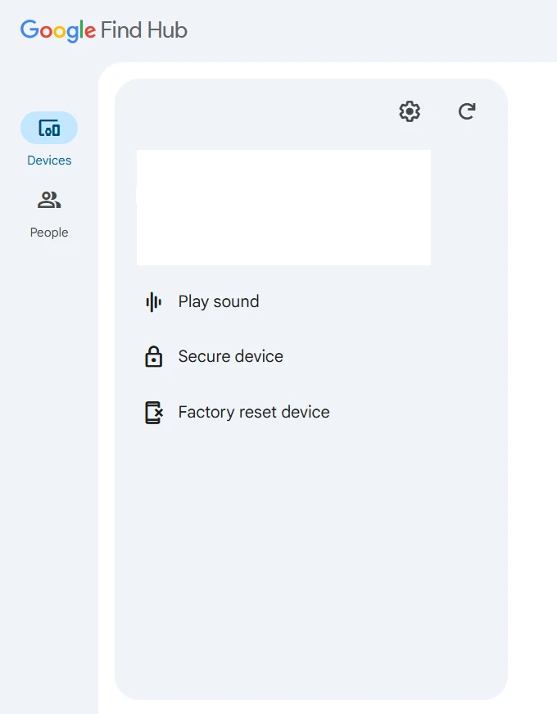The image size is (557, 714).
Task: Click the Play sound waveform icon
Action: tap(153, 302)
